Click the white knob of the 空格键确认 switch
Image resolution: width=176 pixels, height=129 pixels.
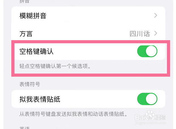tap(151, 51)
